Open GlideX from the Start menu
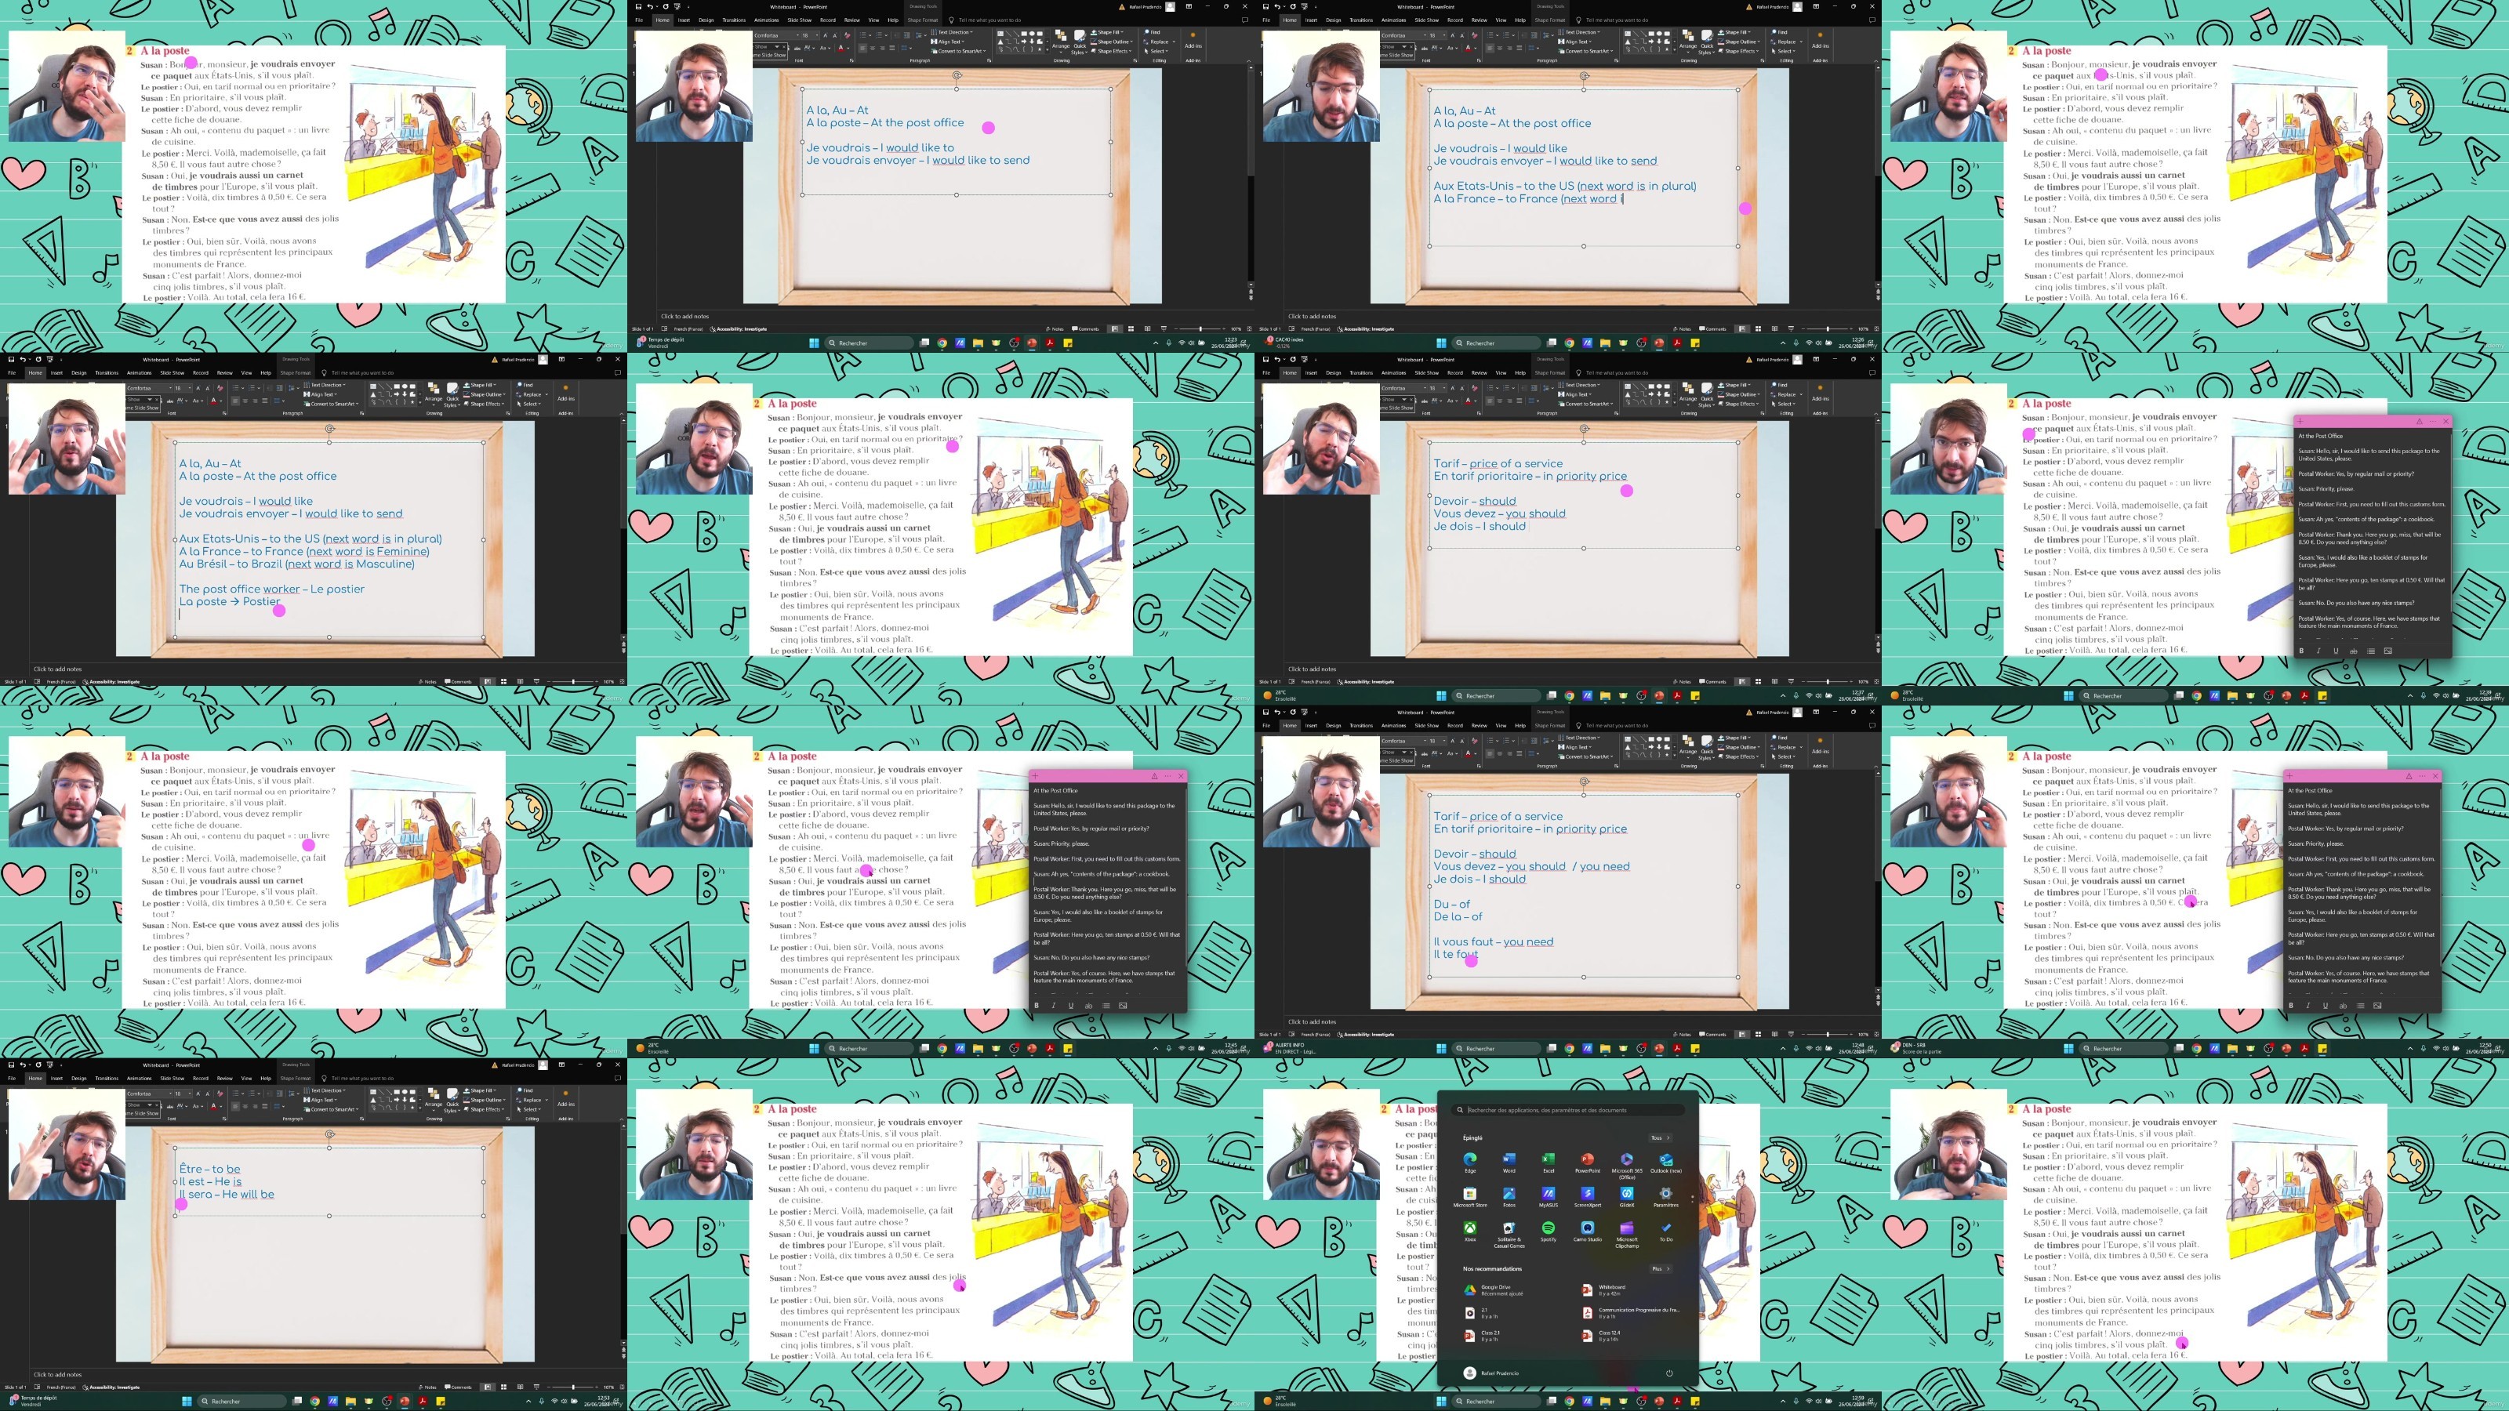Screen dimensions: 2509x1411 tap(1627, 1197)
